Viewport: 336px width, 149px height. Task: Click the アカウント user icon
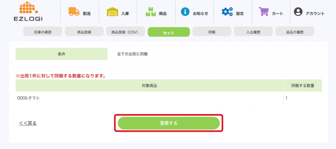click(x=298, y=12)
